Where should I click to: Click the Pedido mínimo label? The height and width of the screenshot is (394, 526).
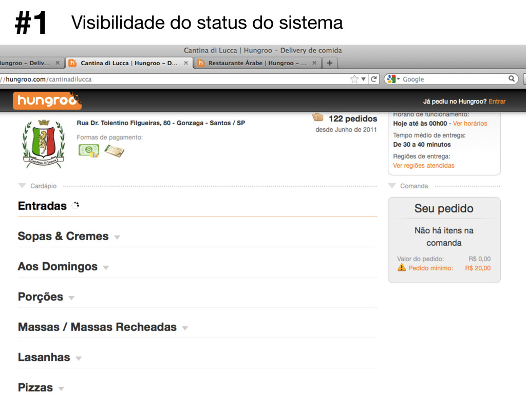(430, 268)
